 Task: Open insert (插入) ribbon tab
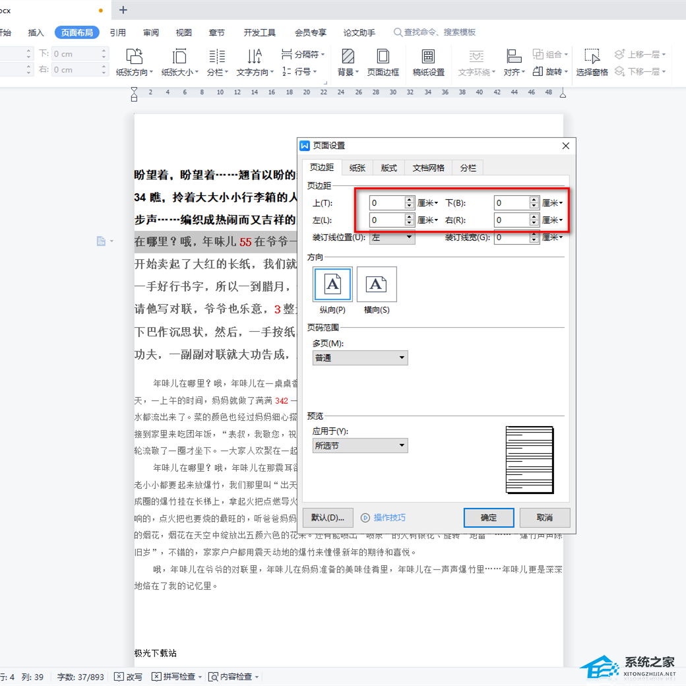click(x=36, y=33)
